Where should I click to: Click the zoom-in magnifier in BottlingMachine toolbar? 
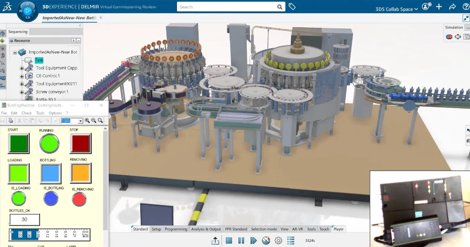click(87, 120)
